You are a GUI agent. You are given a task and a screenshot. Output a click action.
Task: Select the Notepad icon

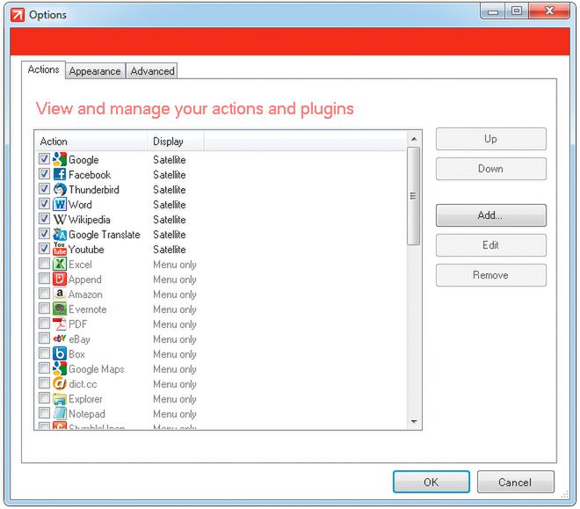click(60, 413)
